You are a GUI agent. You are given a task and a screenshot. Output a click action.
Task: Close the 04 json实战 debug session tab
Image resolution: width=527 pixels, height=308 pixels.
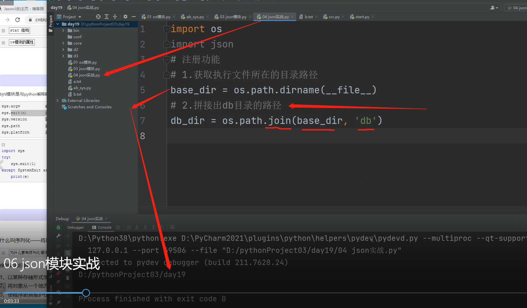click(x=106, y=218)
